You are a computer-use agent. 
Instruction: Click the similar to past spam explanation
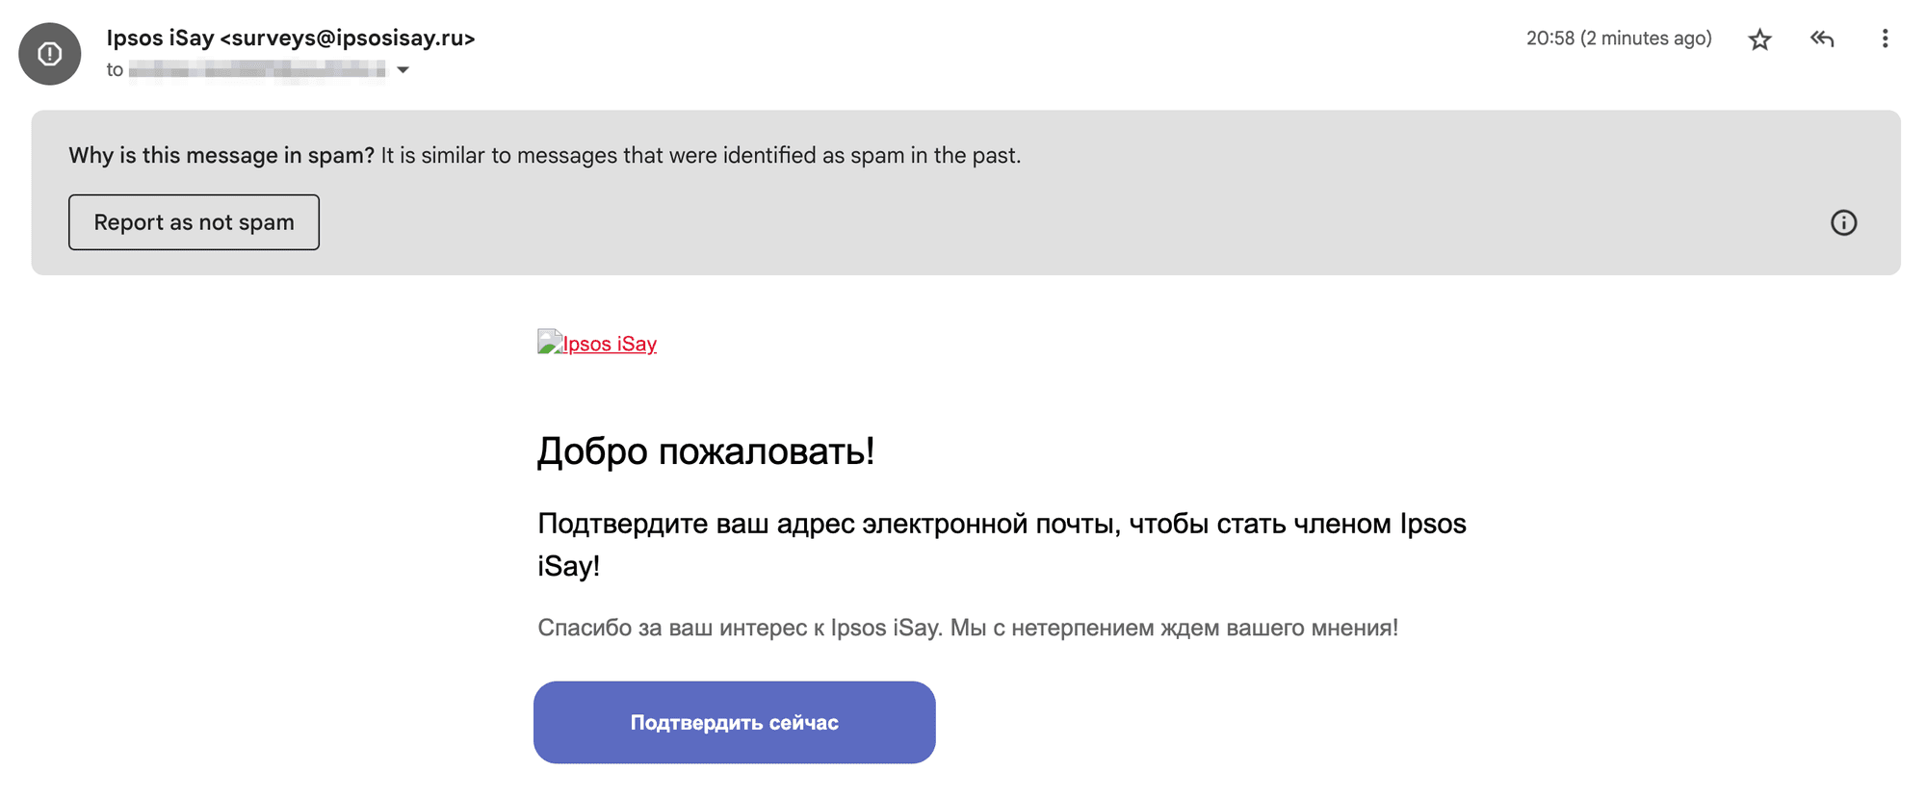[x=700, y=156]
